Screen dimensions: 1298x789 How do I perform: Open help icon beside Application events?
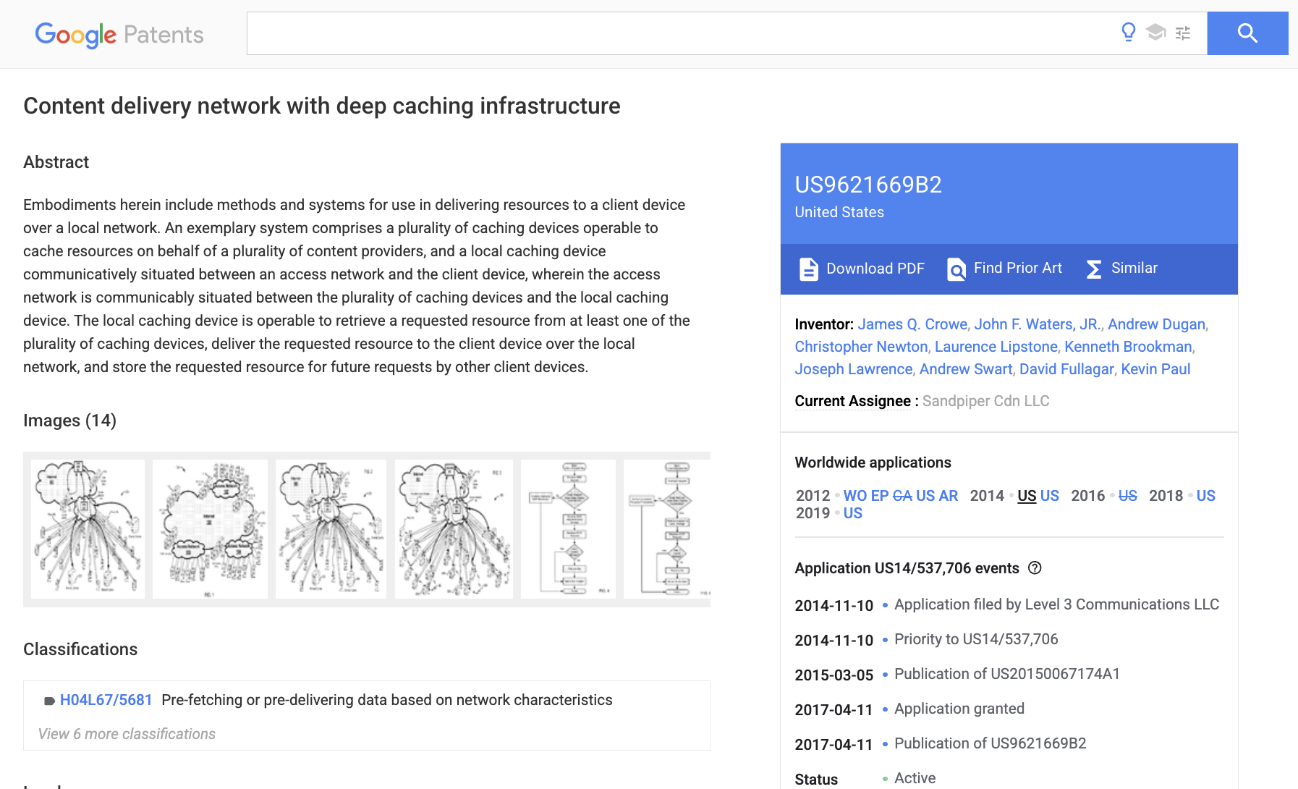1035,568
